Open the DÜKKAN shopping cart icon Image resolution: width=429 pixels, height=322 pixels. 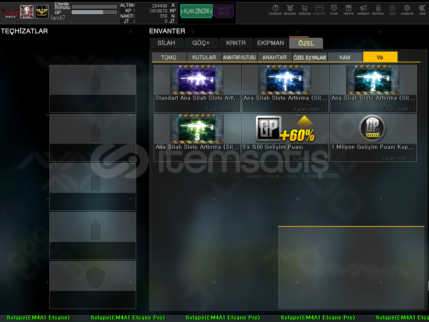pyautogui.click(x=305, y=10)
